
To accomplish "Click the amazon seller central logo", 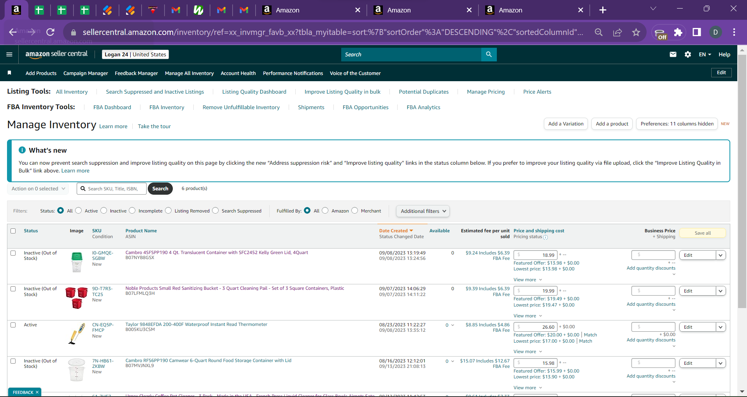I will coord(56,54).
